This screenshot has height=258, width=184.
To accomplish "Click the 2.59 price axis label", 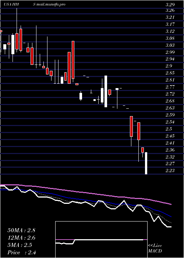I will [x=170, y=115].
